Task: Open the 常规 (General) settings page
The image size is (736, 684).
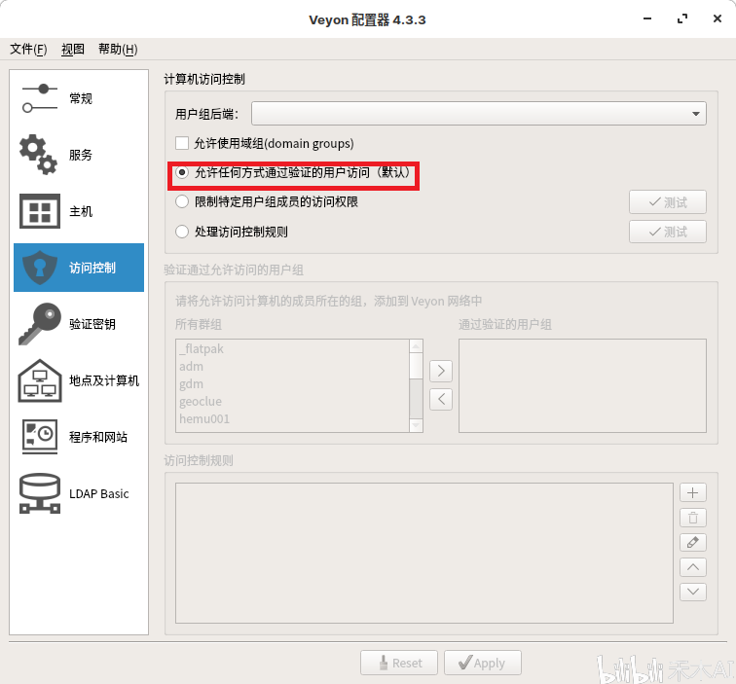Action: tap(79, 98)
